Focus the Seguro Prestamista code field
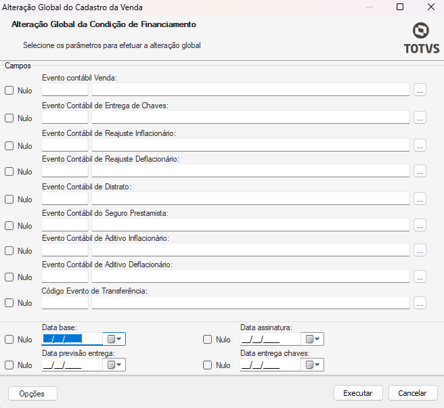Screen dimensions: 444x408 pyautogui.click(x=65, y=225)
